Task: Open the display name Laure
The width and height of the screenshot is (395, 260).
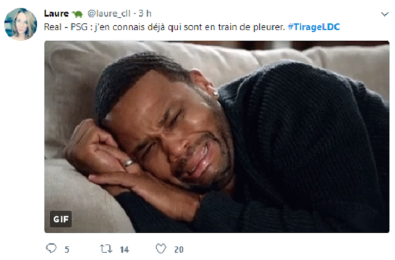Action: pos(56,14)
